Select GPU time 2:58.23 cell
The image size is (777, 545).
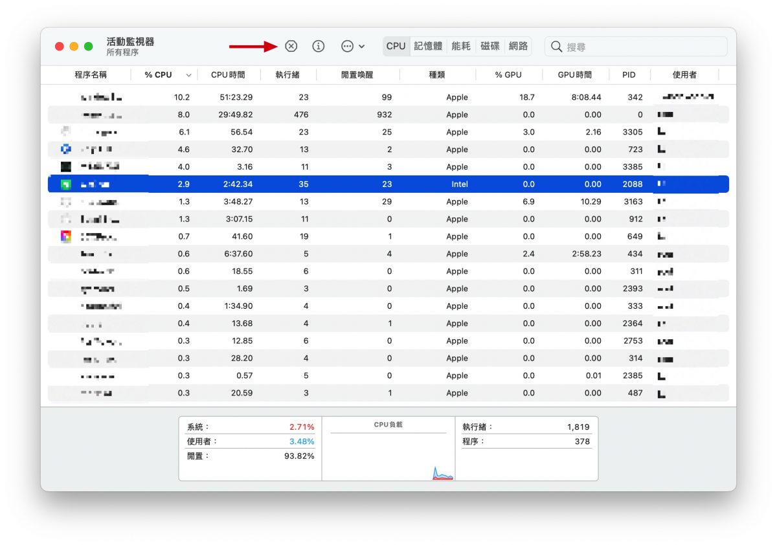pos(587,254)
